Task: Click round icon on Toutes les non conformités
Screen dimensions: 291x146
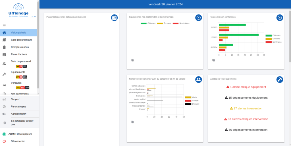Action: coord(280,18)
